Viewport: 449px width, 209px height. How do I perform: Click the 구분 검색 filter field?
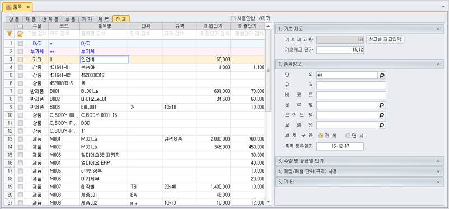tap(37, 34)
